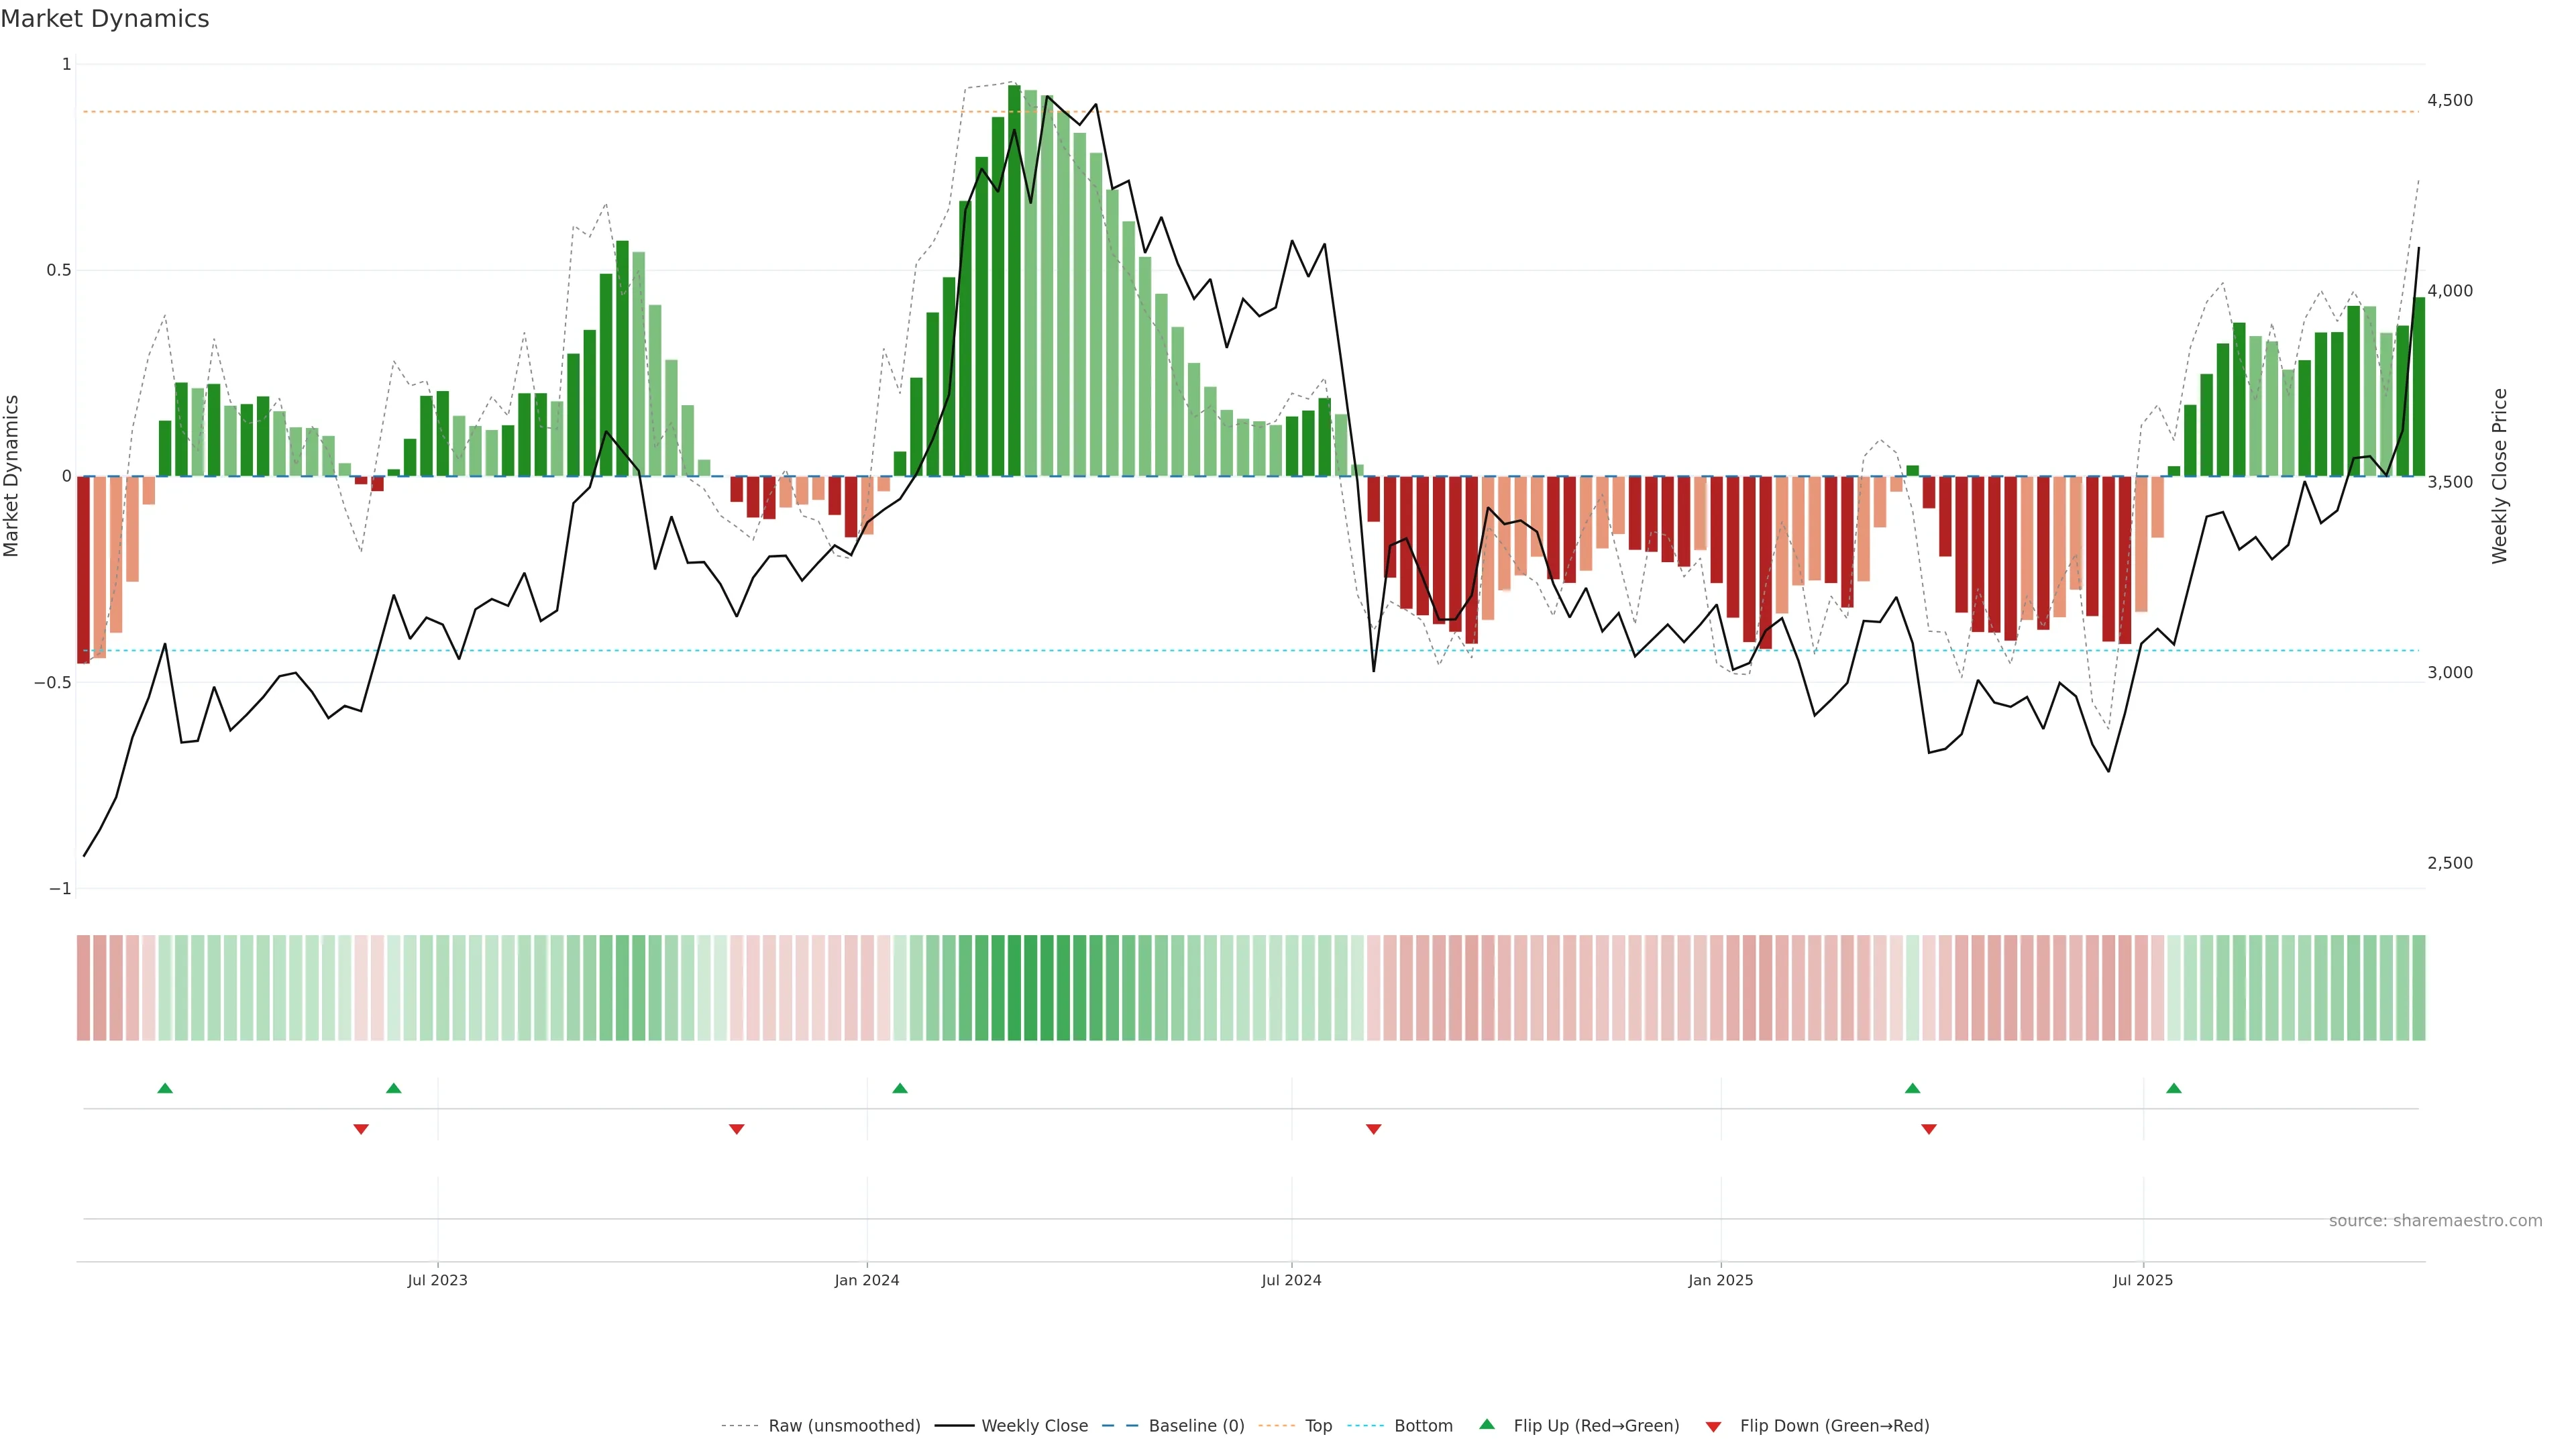The width and height of the screenshot is (2576, 1449).
Task: Click the Market Dynamics chart title
Action: pos(105,19)
